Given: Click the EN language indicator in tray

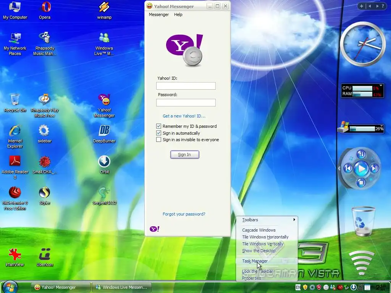Looking at the screenshot, I should (x=298, y=287).
